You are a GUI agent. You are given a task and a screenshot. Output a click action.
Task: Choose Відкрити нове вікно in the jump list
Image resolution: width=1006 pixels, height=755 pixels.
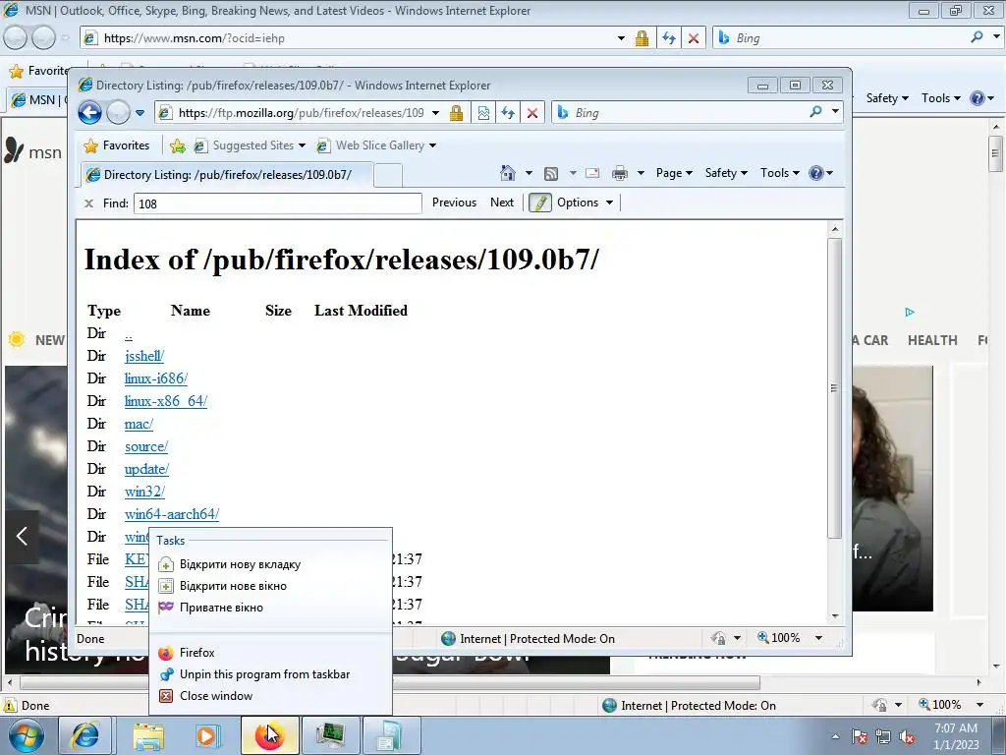click(270, 586)
